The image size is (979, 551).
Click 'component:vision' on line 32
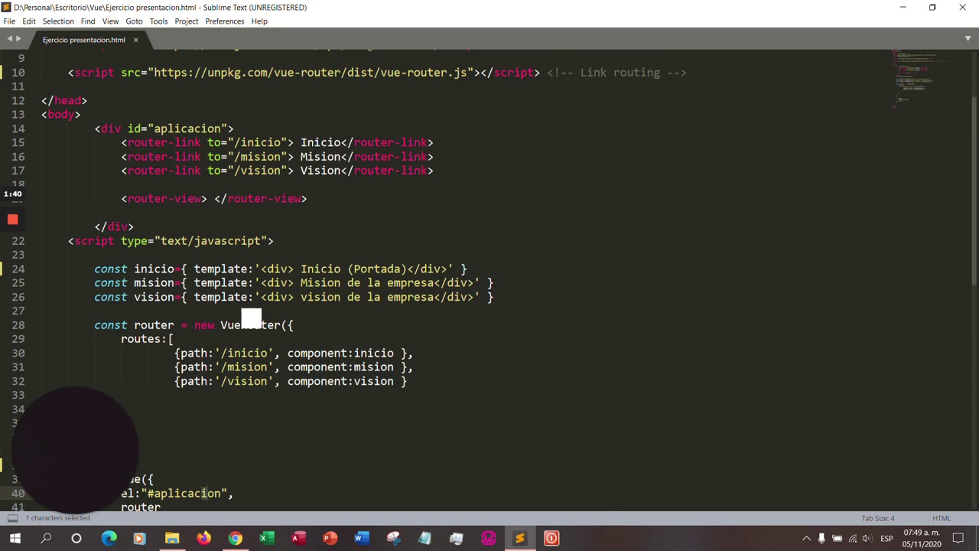click(x=340, y=381)
